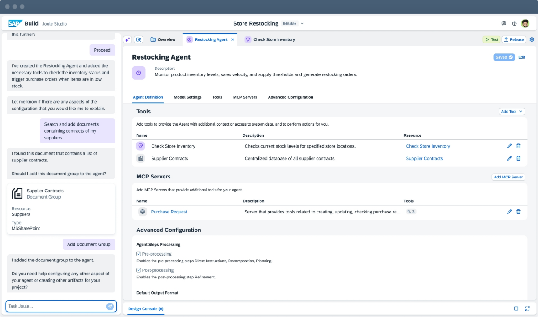This screenshot has width=538, height=317.
Task: Expand the Design Console to fullscreen
Action: [x=527, y=308]
